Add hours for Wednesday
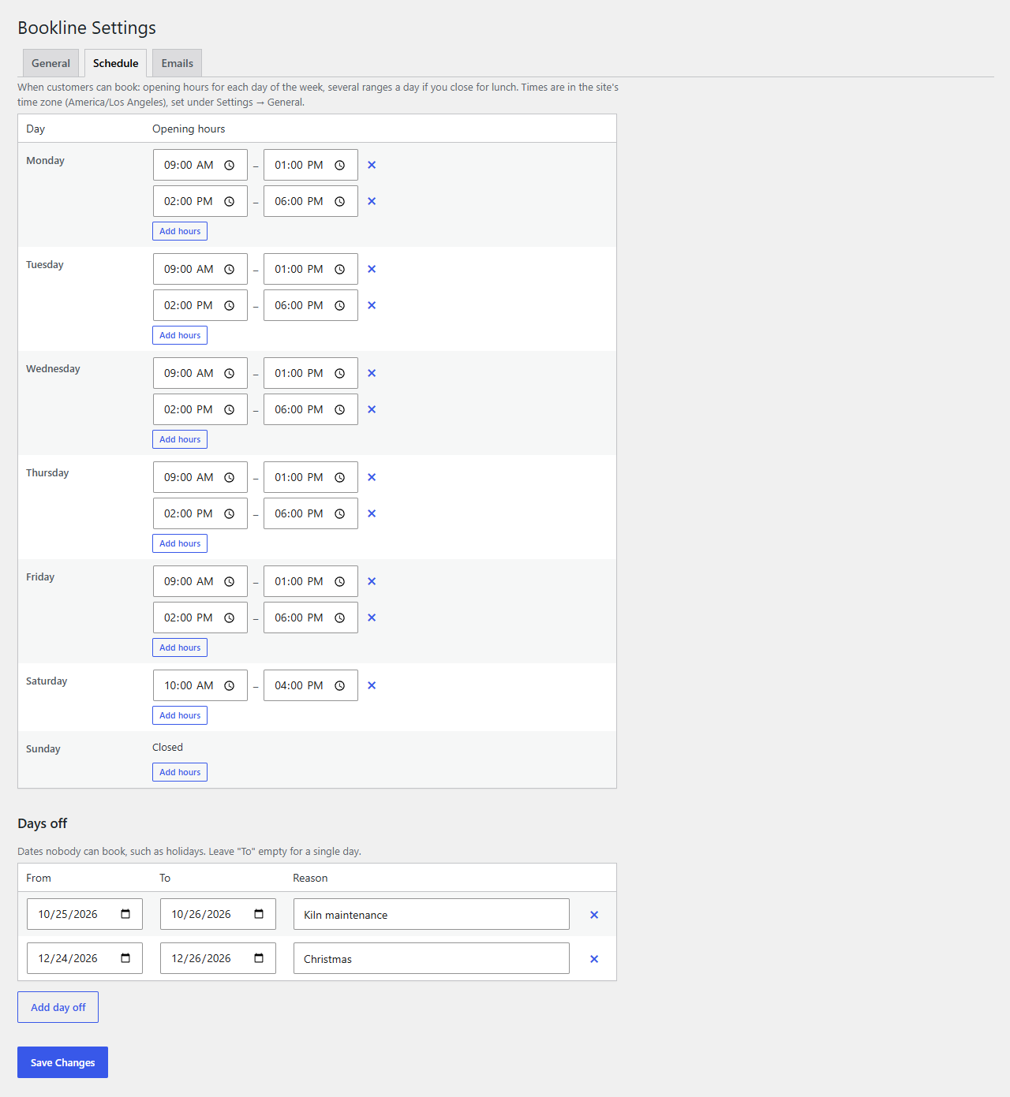The height and width of the screenshot is (1097, 1010). [x=180, y=439]
